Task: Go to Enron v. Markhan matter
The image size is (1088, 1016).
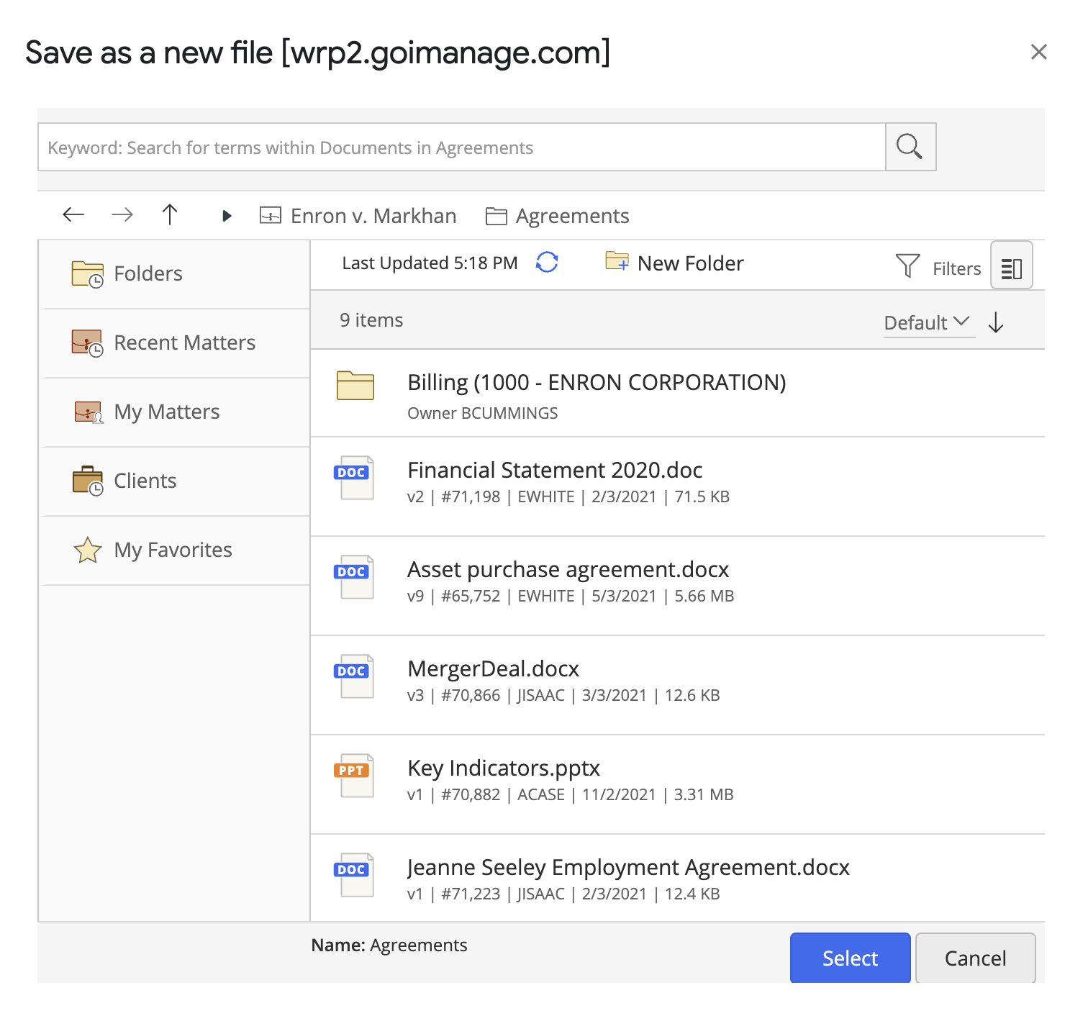Action: (373, 215)
